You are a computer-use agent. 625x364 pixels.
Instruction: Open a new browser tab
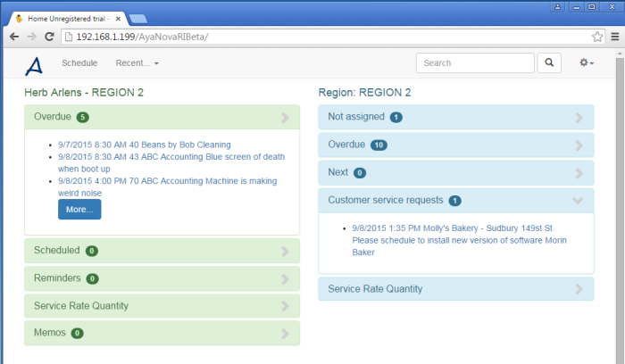click(137, 19)
